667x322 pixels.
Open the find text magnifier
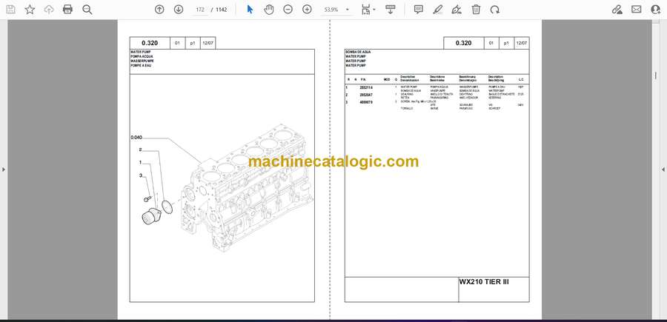tap(87, 10)
